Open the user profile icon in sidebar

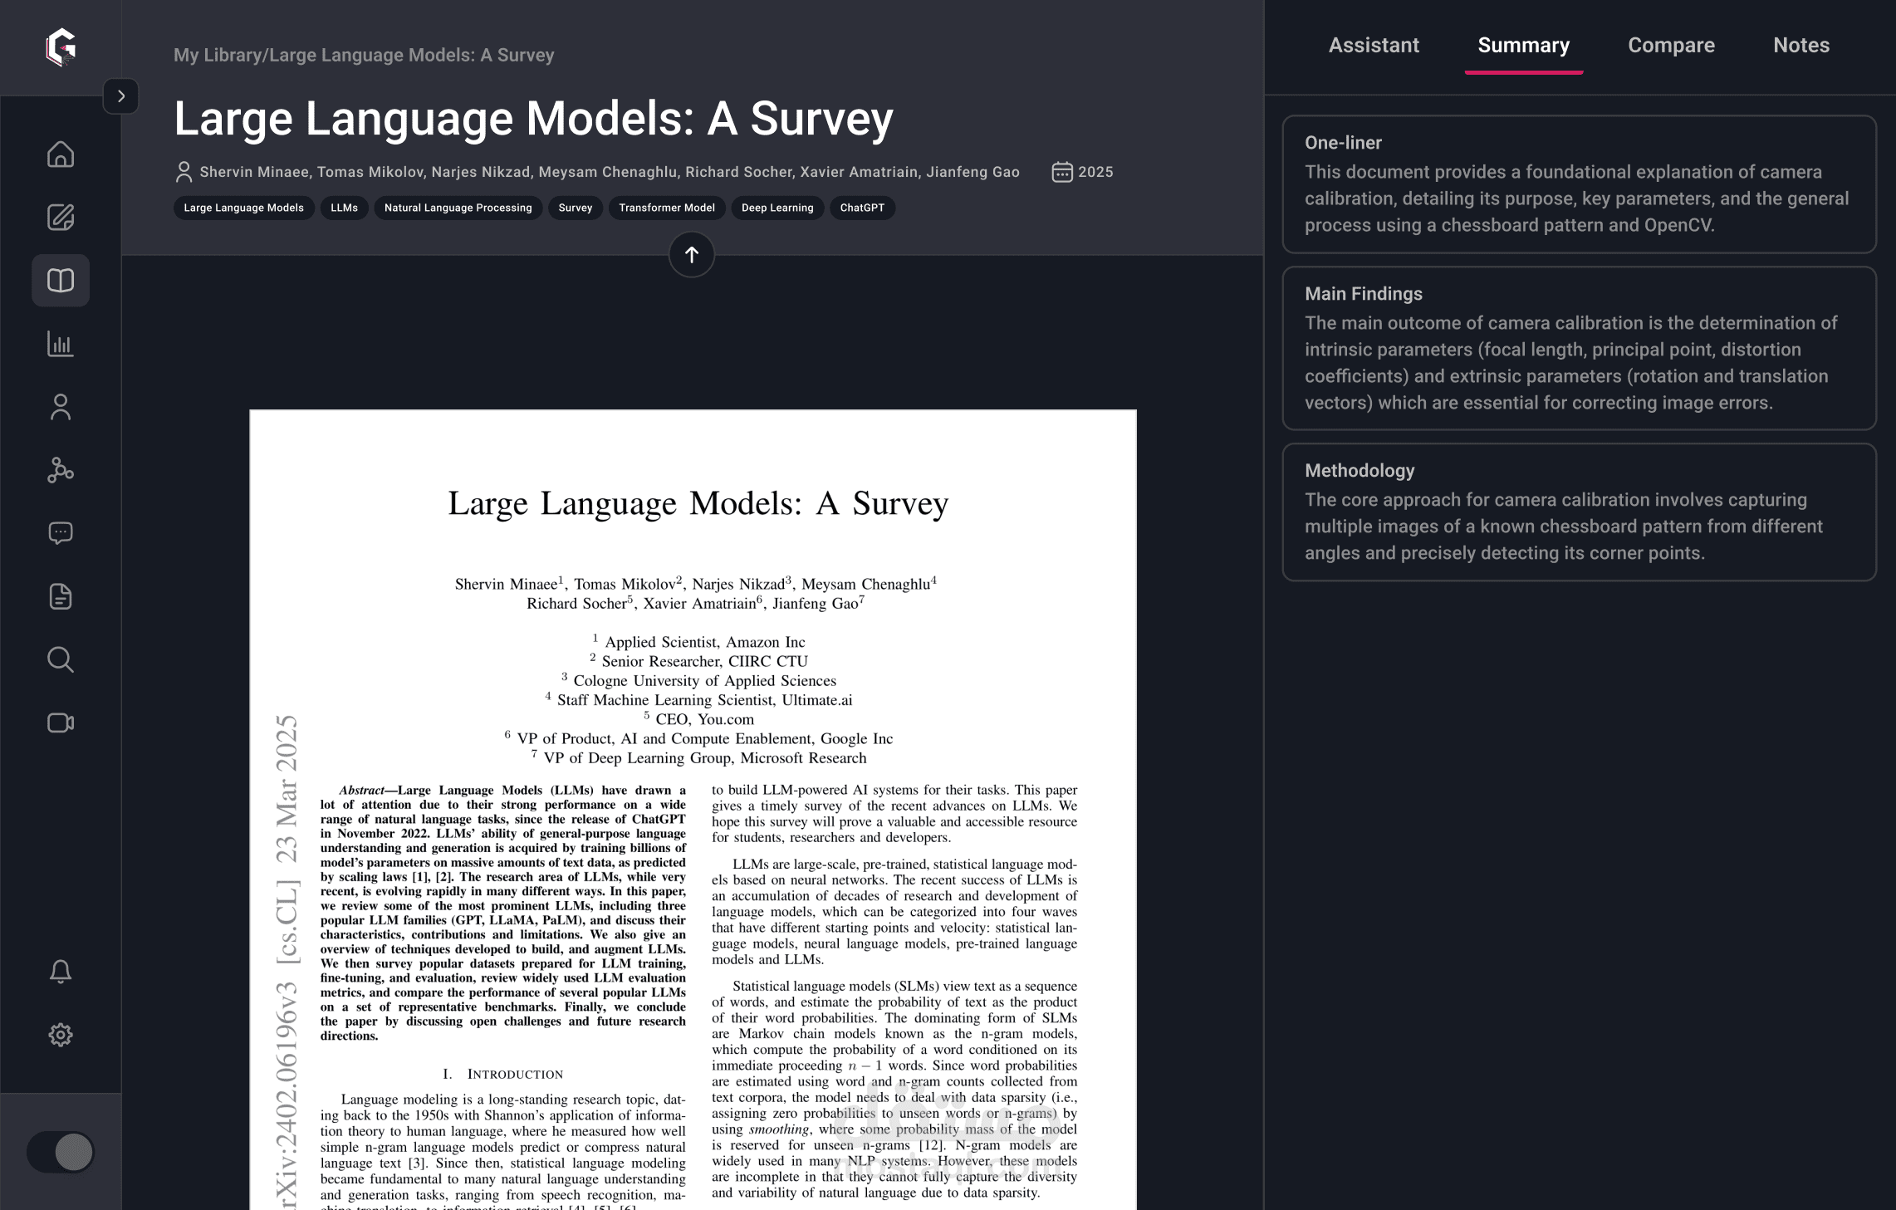pos(61,407)
